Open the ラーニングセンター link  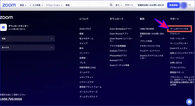click(x=179, y=43)
